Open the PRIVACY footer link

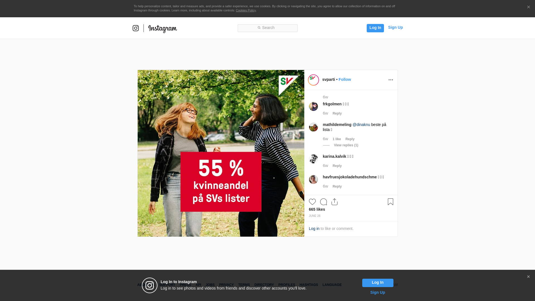[x=226, y=285]
